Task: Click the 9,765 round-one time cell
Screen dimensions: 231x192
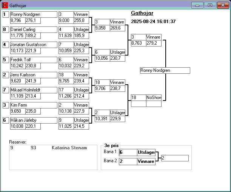Action: (x=66, y=81)
